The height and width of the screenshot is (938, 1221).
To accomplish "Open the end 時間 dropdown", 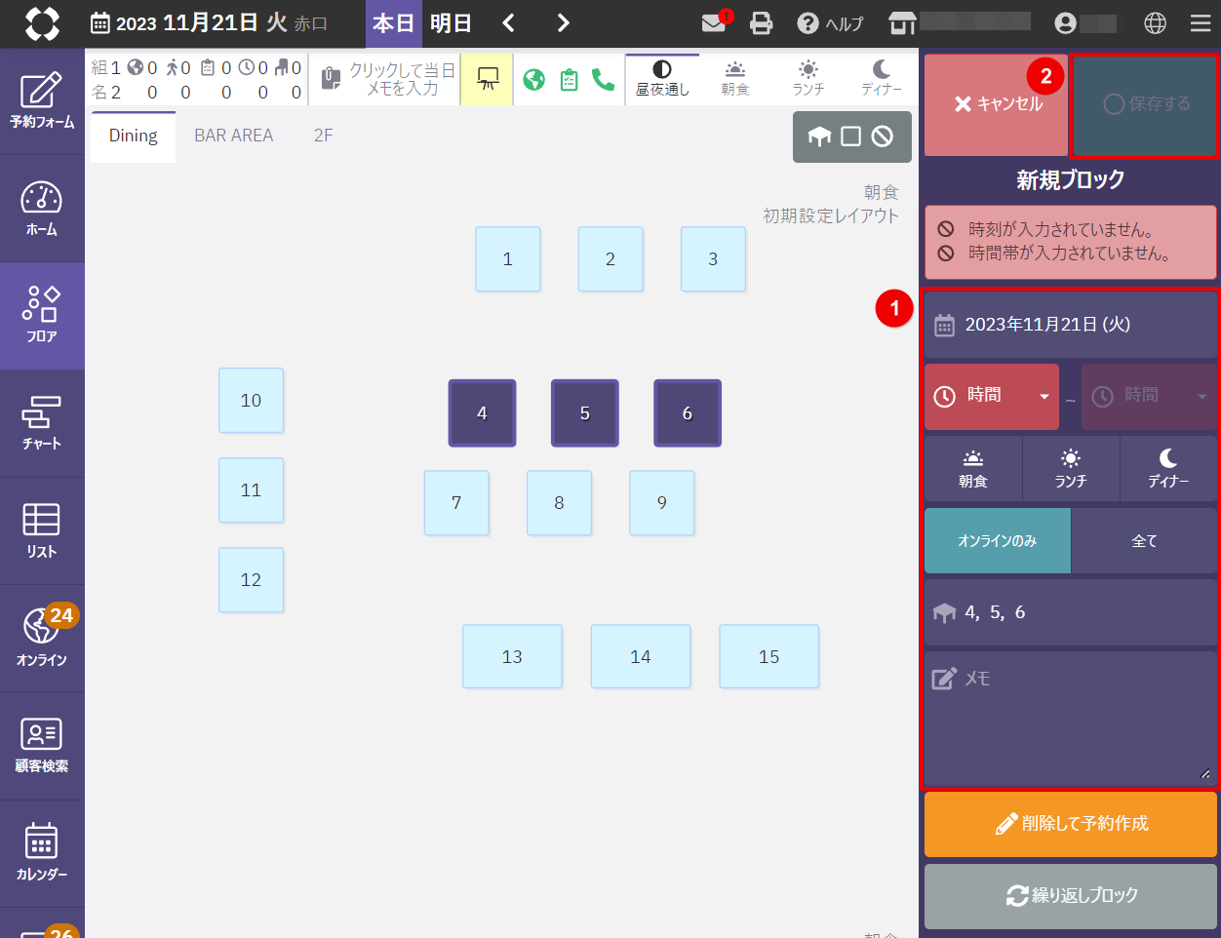I will 1149,396.
